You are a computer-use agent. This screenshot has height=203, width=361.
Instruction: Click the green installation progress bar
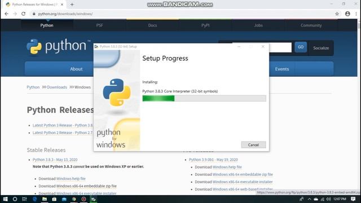pos(204,98)
